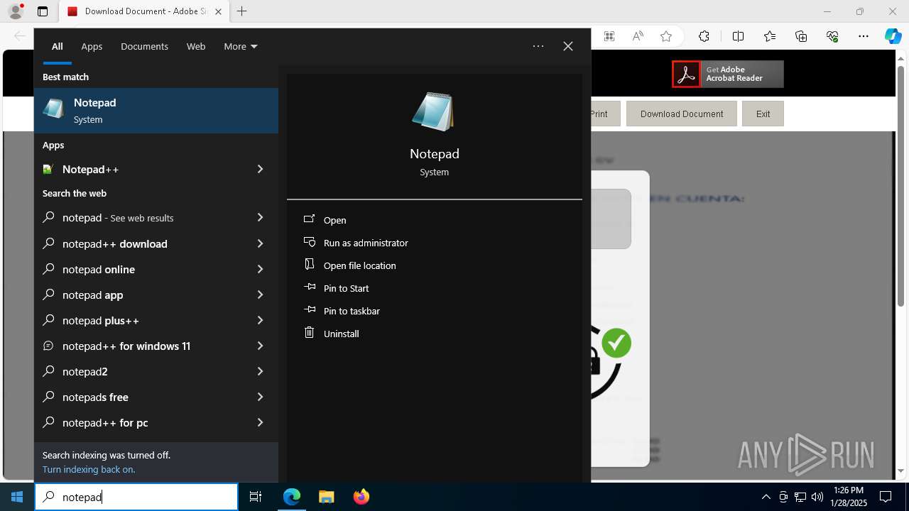
Task: Close the Download Document tab
Action: pos(218,11)
